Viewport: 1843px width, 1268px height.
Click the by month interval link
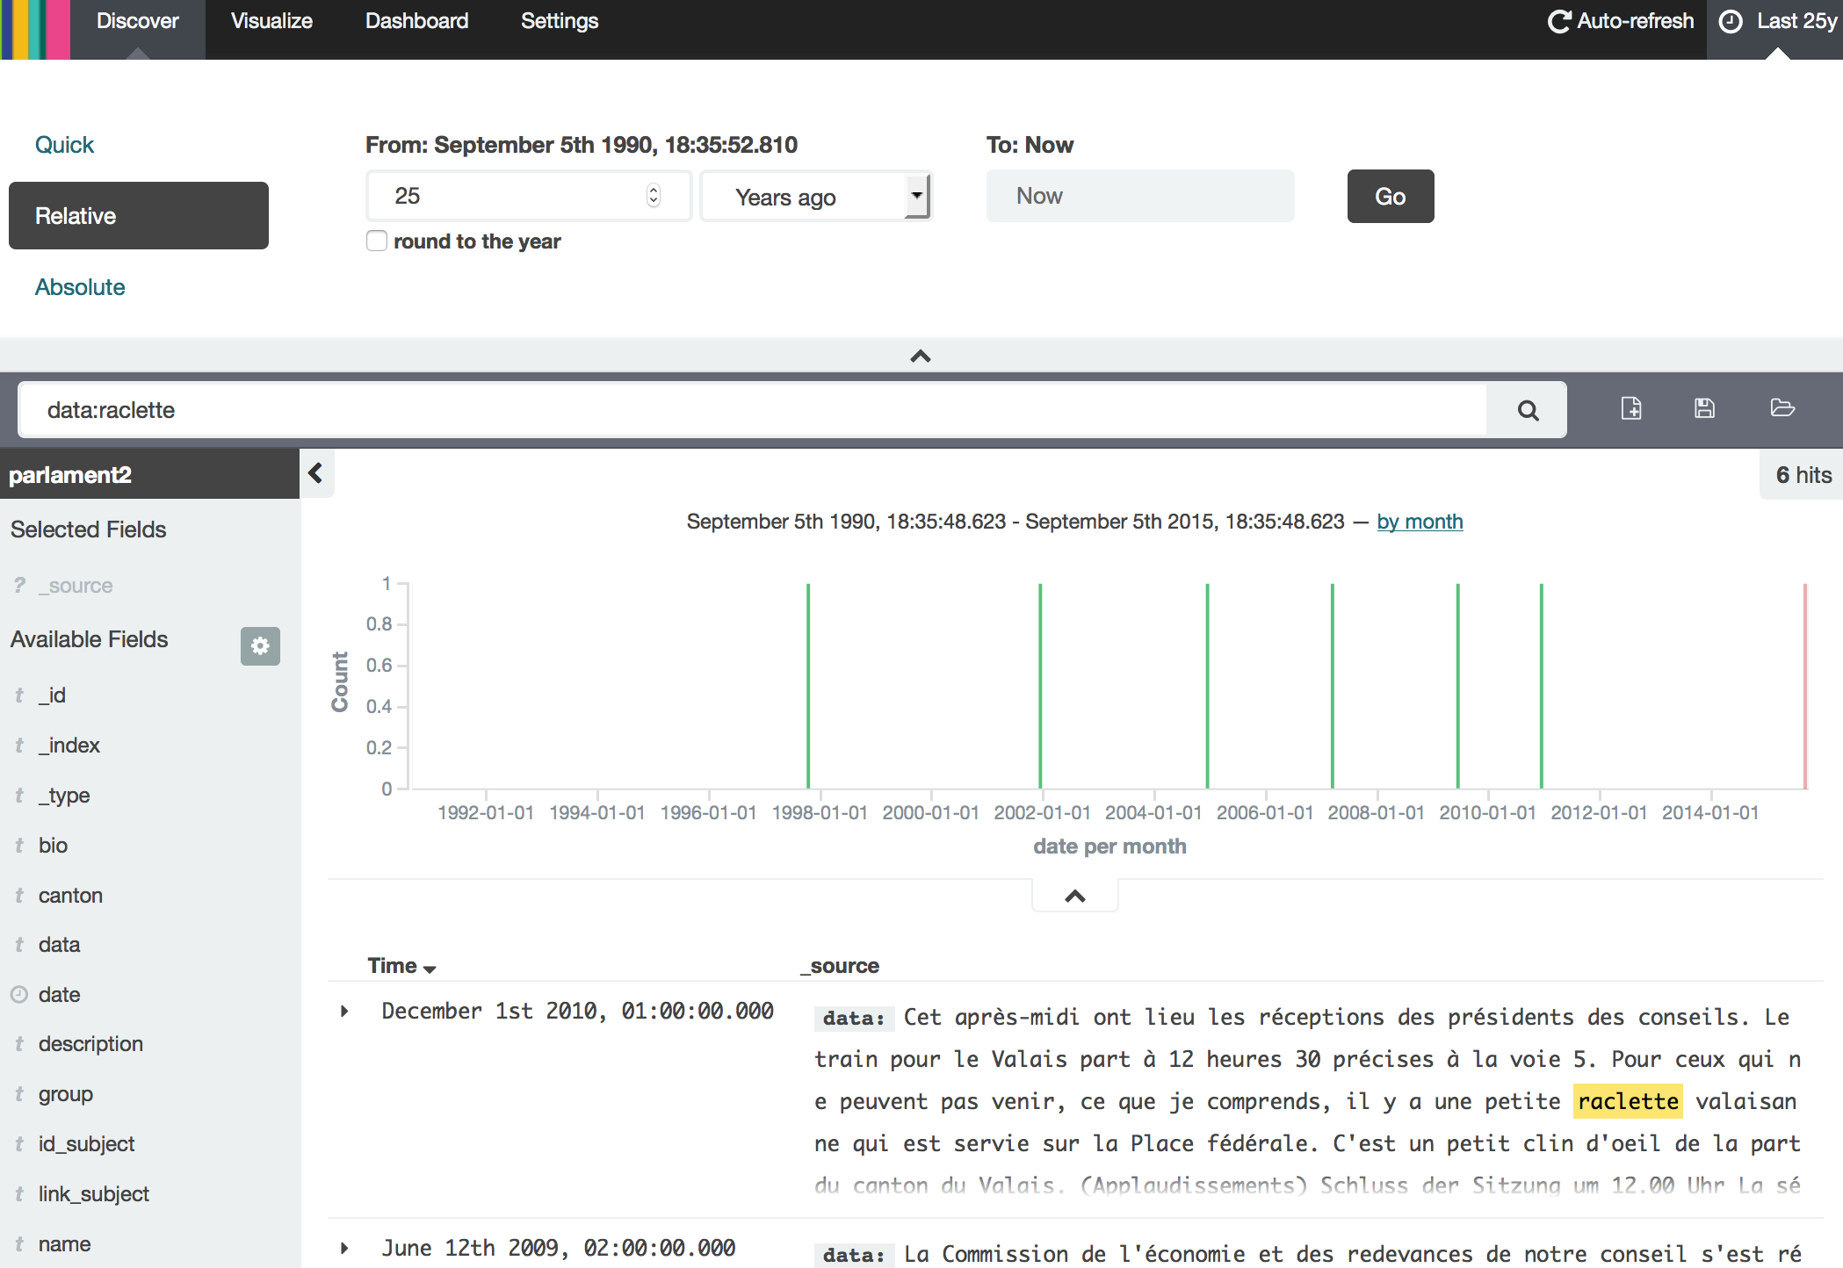tap(1420, 522)
